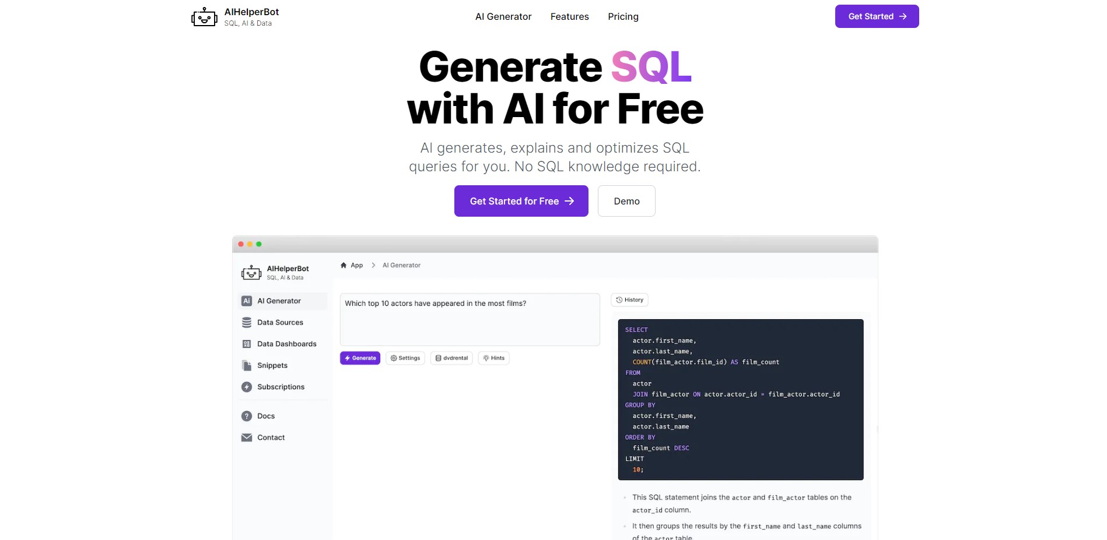The image size is (1107, 540).
Task: Click Get Started for Free button
Action: [x=521, y=201]
